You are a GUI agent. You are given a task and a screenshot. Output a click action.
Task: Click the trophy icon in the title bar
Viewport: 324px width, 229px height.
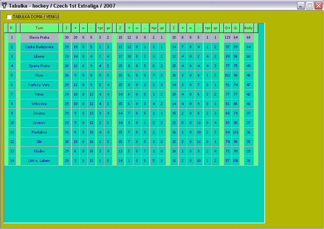4,6
